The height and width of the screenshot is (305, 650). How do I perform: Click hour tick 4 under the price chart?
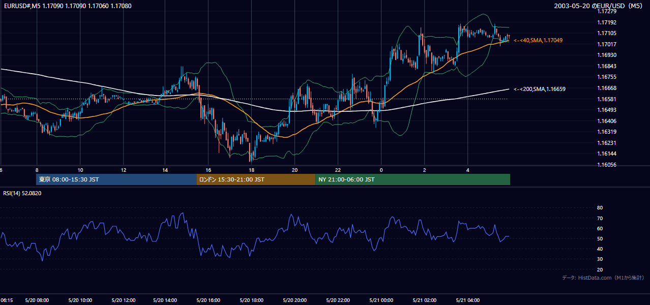point(467,170)
